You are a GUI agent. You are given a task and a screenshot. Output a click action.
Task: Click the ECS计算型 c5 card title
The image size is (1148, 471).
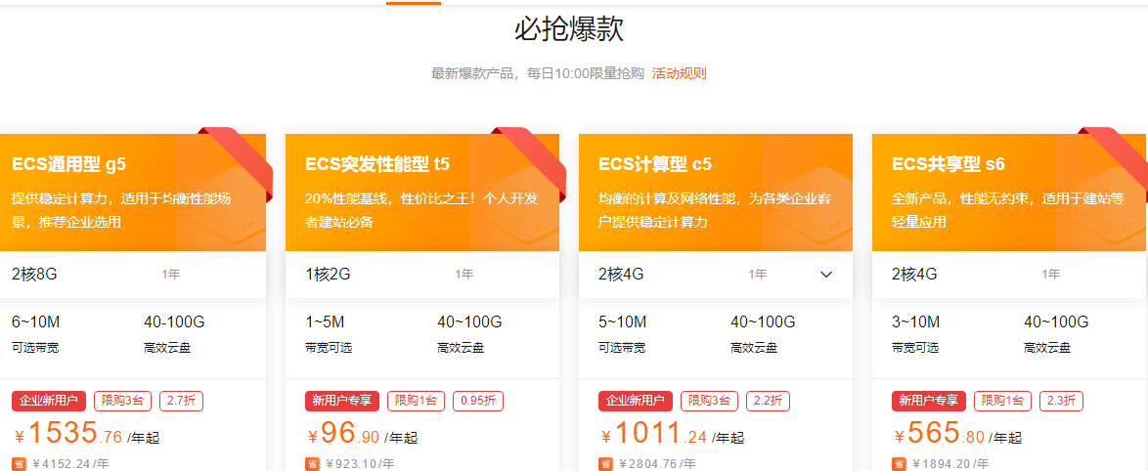click(654, 164)
